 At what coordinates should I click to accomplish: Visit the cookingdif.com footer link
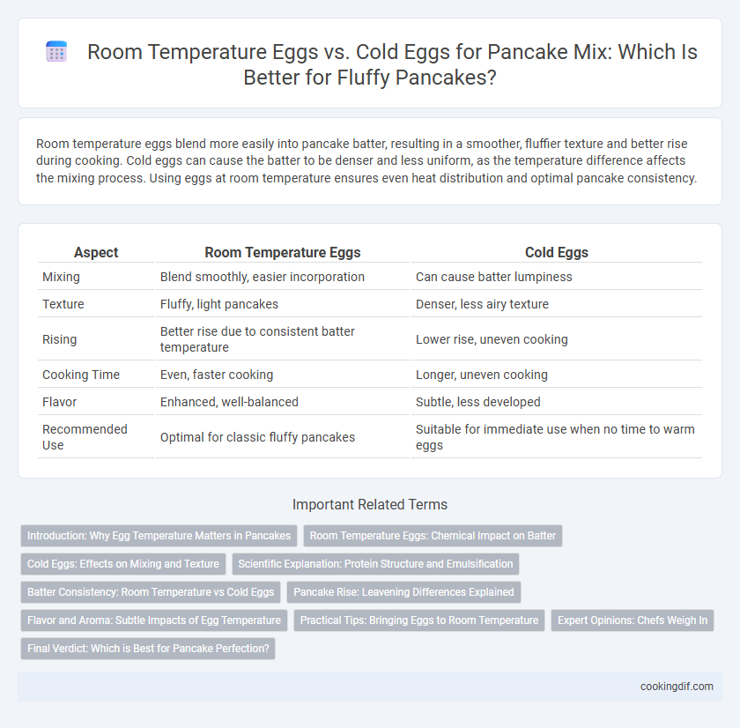pyautogui.click(x=677, y=687)
